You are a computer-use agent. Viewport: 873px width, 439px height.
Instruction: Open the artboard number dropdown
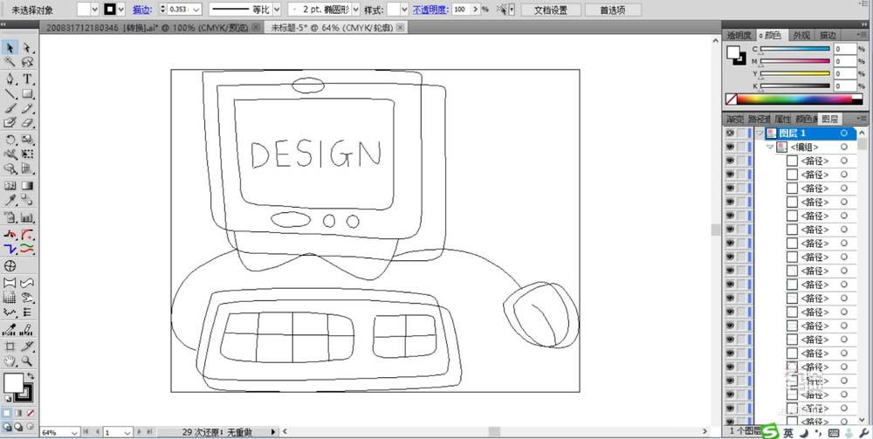tap(127, 432)
